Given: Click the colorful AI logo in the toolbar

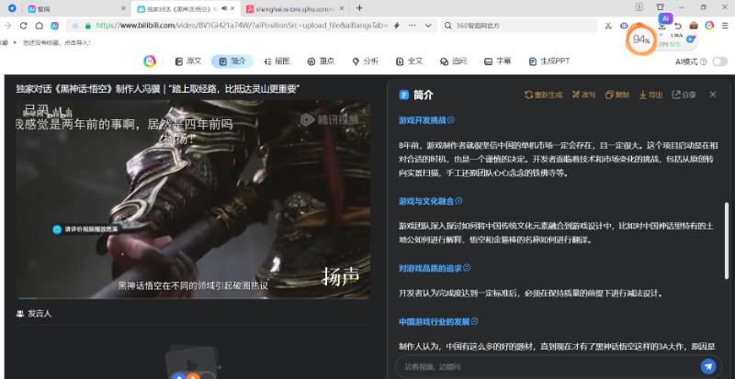Looking at the screenshot, I should point(150,61).
